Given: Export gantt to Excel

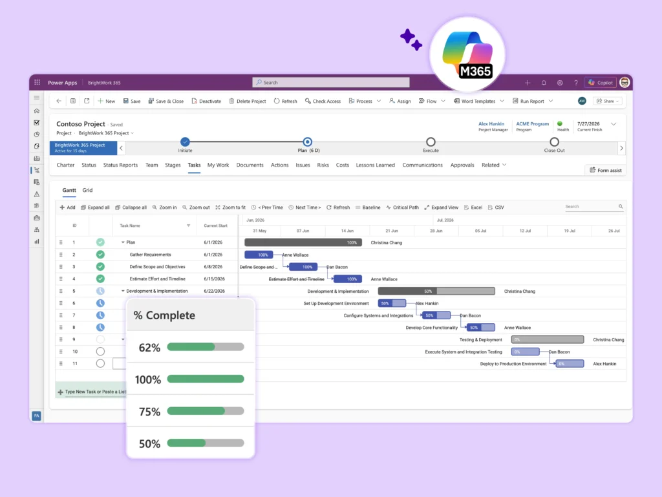Looking at the screenshot, I should [473, 207].
